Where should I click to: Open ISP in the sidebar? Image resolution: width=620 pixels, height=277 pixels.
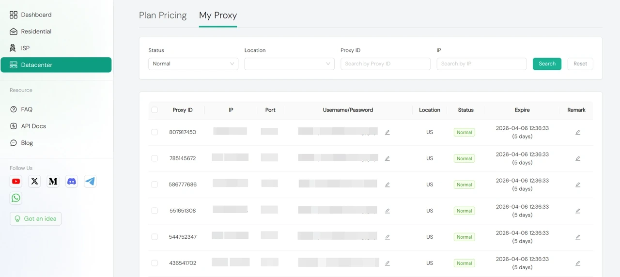pos(56,48)
